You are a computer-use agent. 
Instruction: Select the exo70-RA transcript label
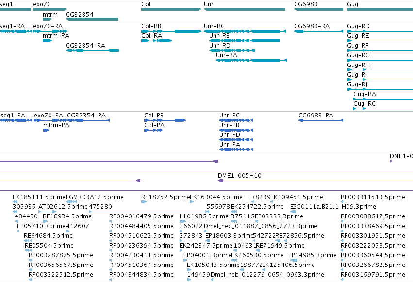pyautogui.click(x=48, y=26)
